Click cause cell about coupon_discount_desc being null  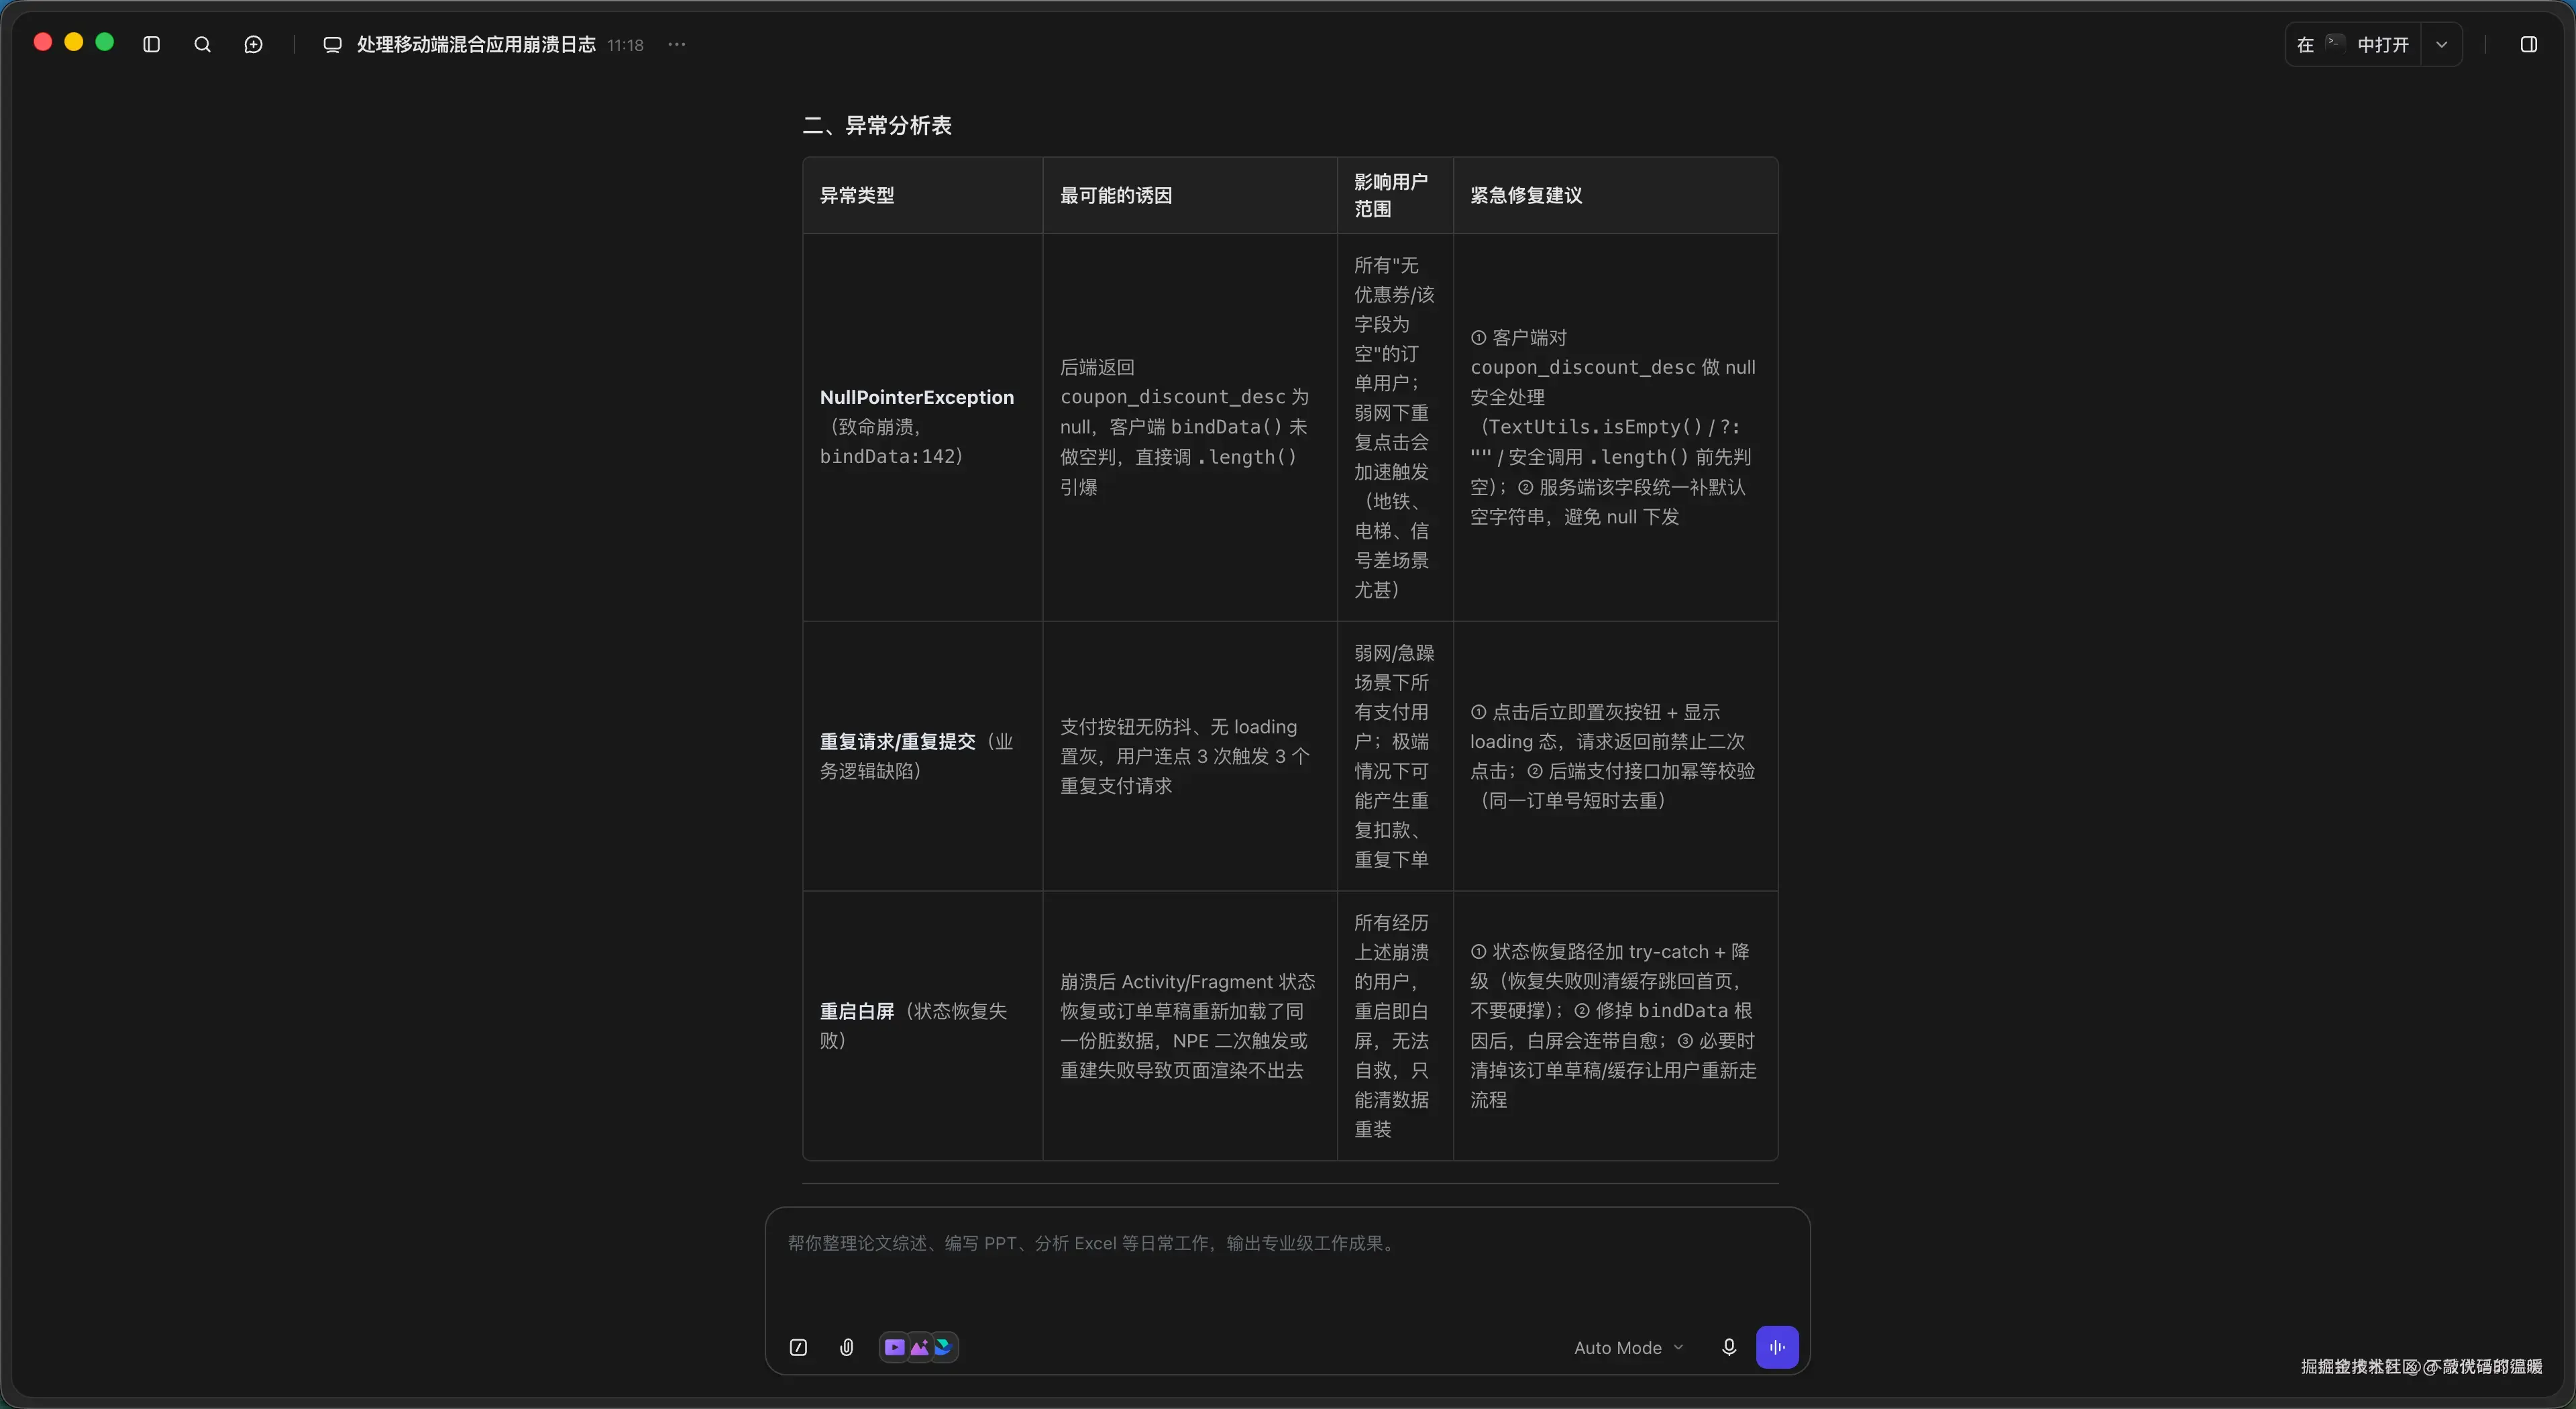[1190, 427]
